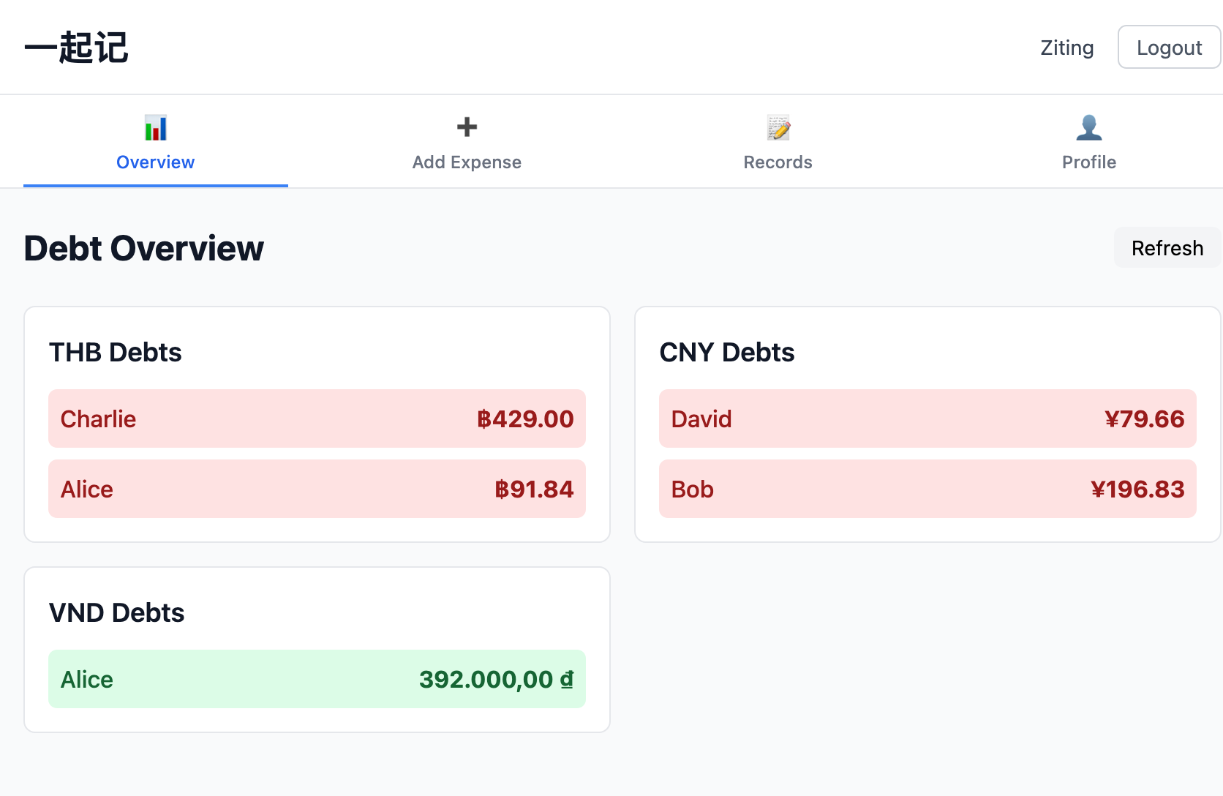
Task: Refresh the debt overview
Action: (x=1167, y=248)
